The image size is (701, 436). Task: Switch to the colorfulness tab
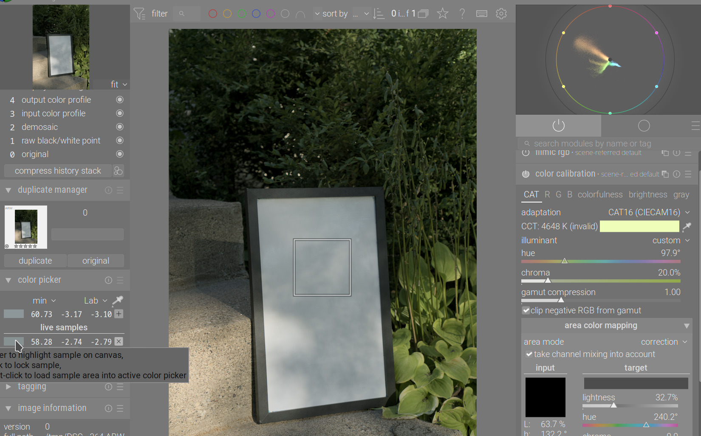[600, 194]
